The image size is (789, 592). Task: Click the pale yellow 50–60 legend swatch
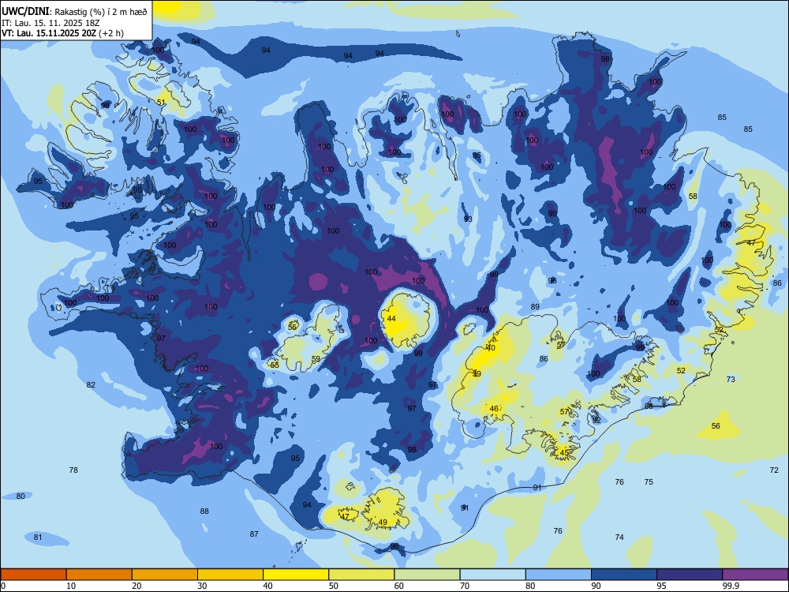point(361,575)
